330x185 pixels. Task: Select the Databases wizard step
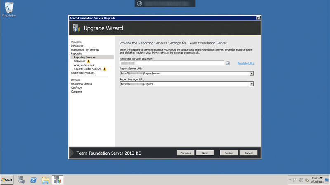click(77, 46)
